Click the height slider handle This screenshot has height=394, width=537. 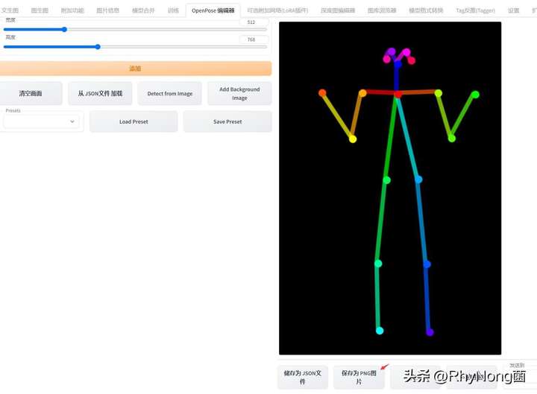click(x=98, y=47)
